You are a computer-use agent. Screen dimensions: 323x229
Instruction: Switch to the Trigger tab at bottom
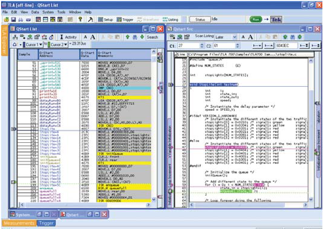pyautogui.click(x=46, y=223)
